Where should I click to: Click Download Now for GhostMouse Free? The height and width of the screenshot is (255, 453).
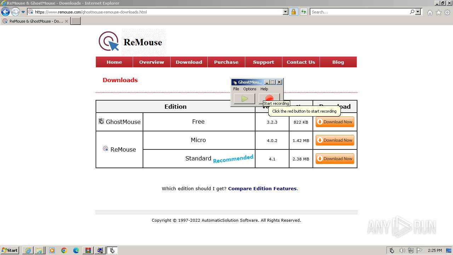coord(335,122)
